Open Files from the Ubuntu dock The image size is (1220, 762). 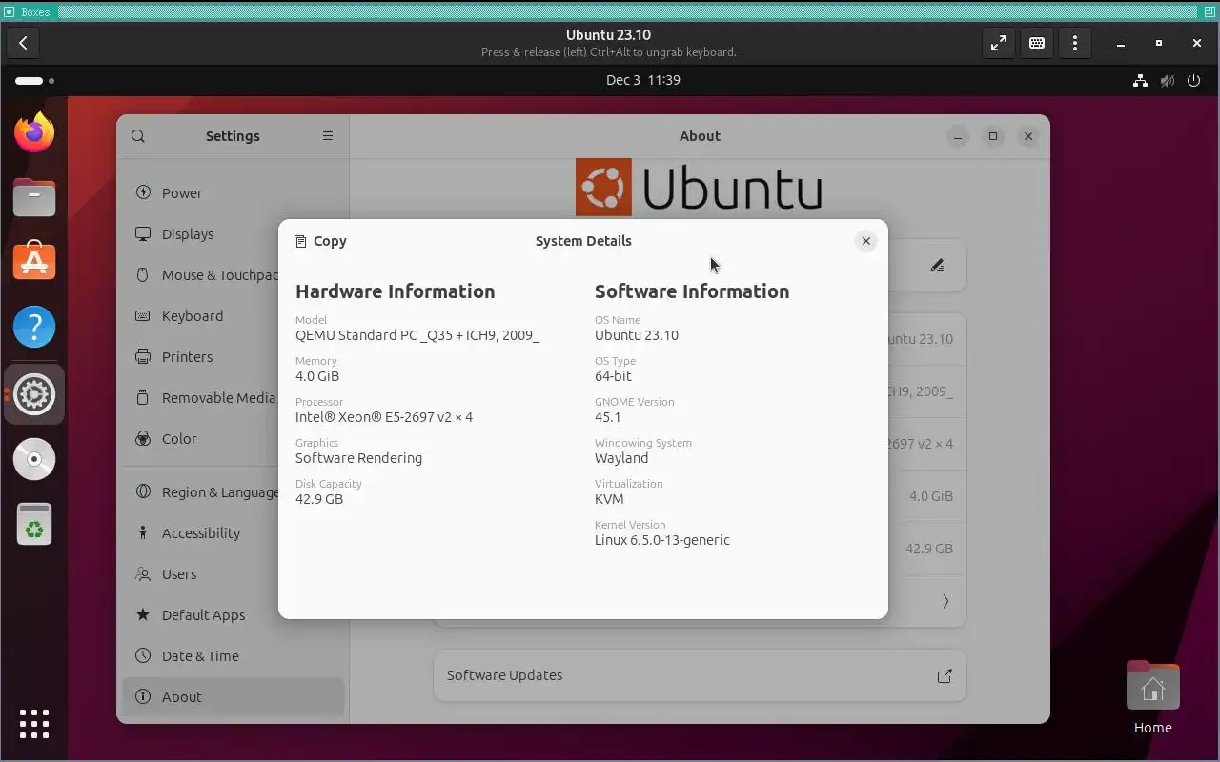point(34,197)
